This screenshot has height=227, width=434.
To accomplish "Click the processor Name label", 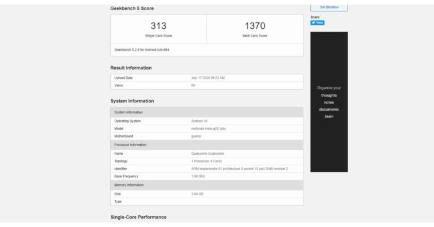I will click(x=119, y=154).
